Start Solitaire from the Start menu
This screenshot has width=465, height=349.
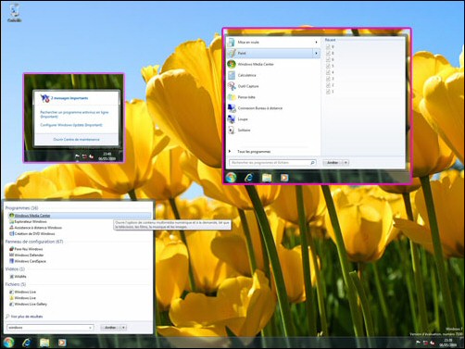tap(273, 131)
